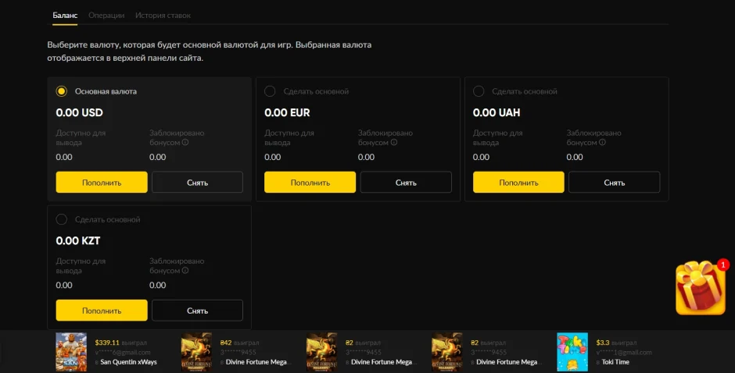Top up the UAH wallet
The width and height of the screenshot is (735, 373).
[x=518, y=183]
